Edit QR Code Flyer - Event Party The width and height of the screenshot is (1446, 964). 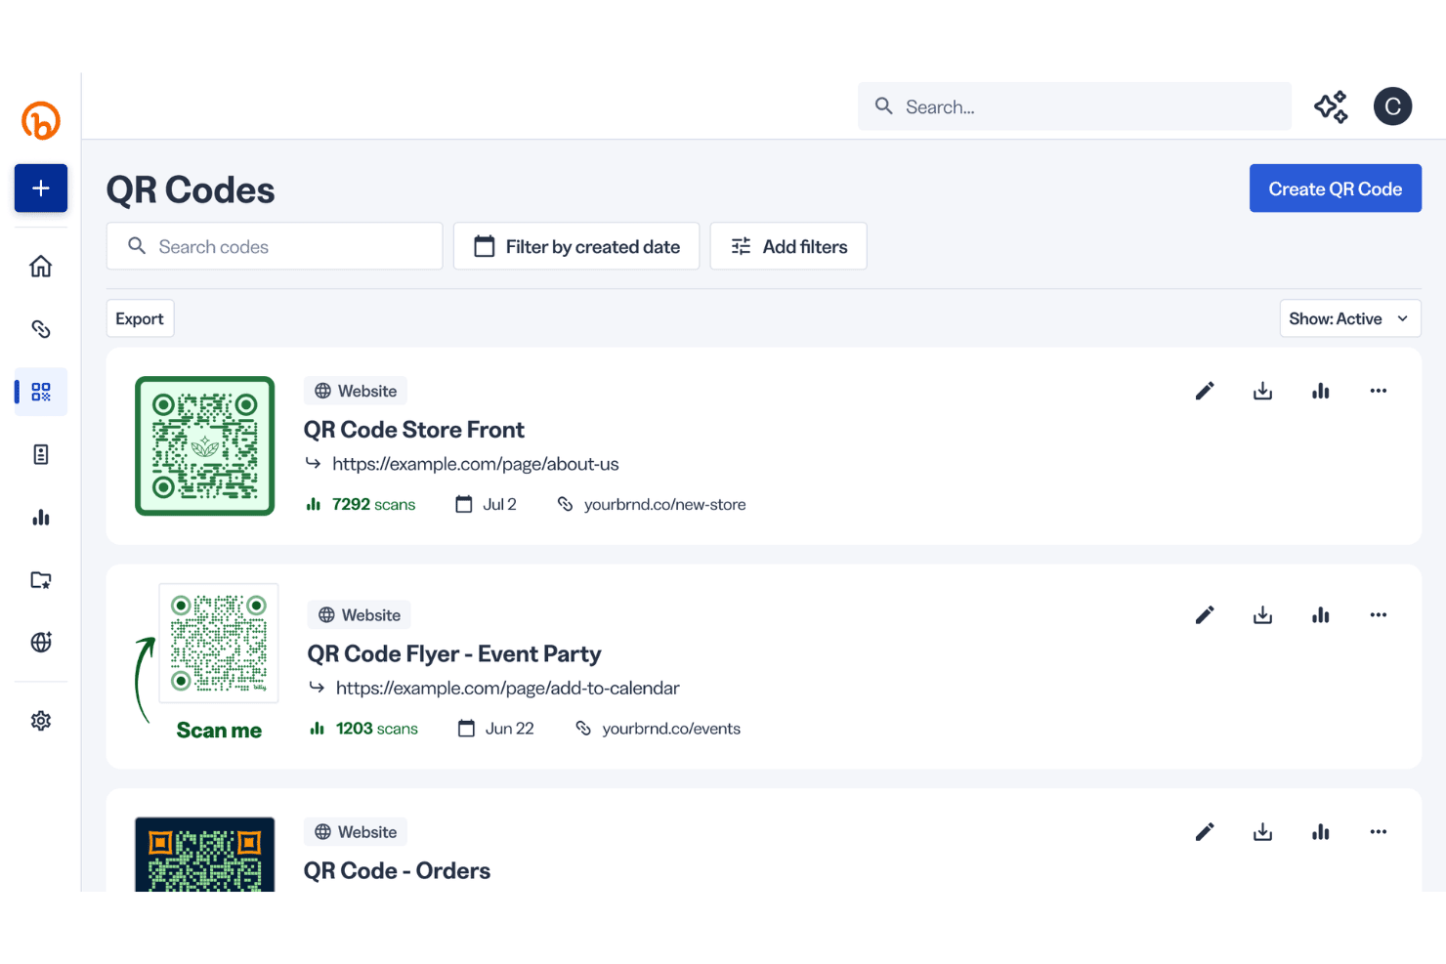pyautogui.click(x=1205, y=615)
